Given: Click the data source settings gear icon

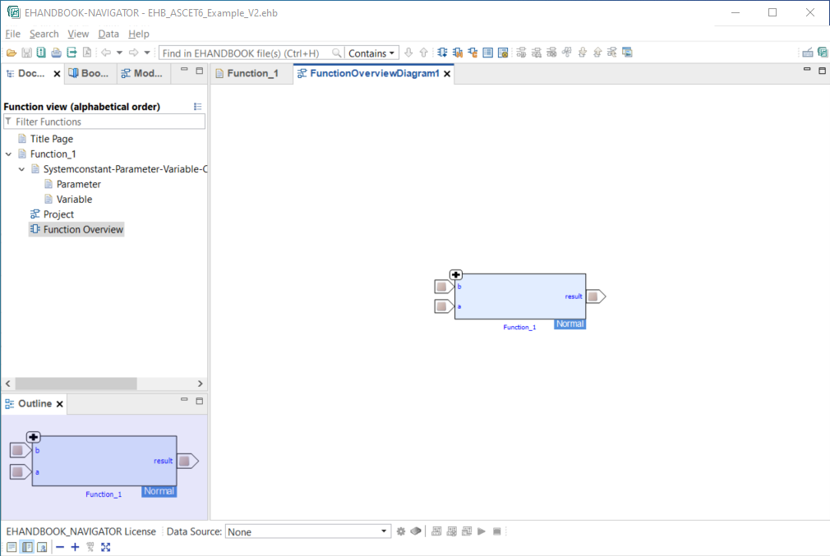Looking at the screenshot, I should point(401,531).
